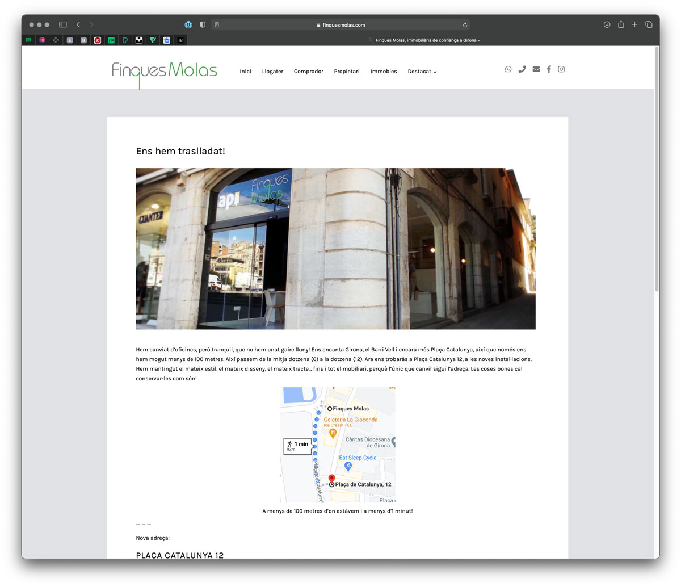Open the green px pinned tab
The image size is (681, 587).
[111, 40]
